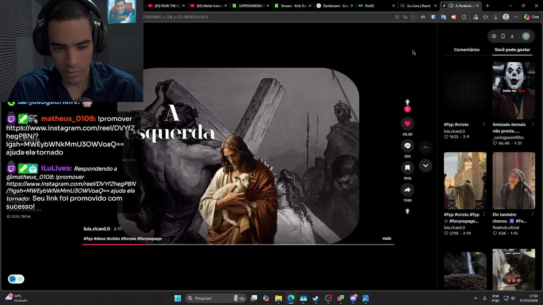Open the browser Downloads icon
This screenshot has width=543, height=305.
pyautogui.click(x=495, y=17)
